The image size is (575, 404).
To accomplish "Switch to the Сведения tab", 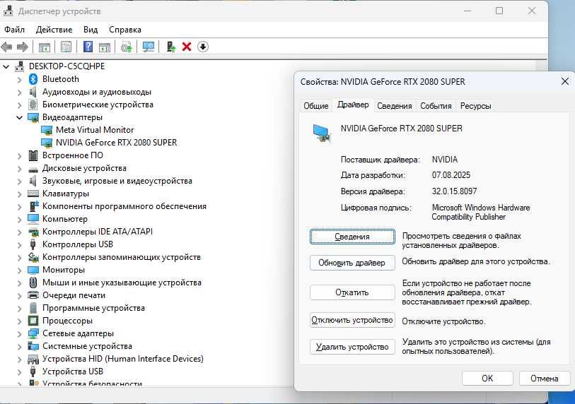I will [x=394, y=106].
